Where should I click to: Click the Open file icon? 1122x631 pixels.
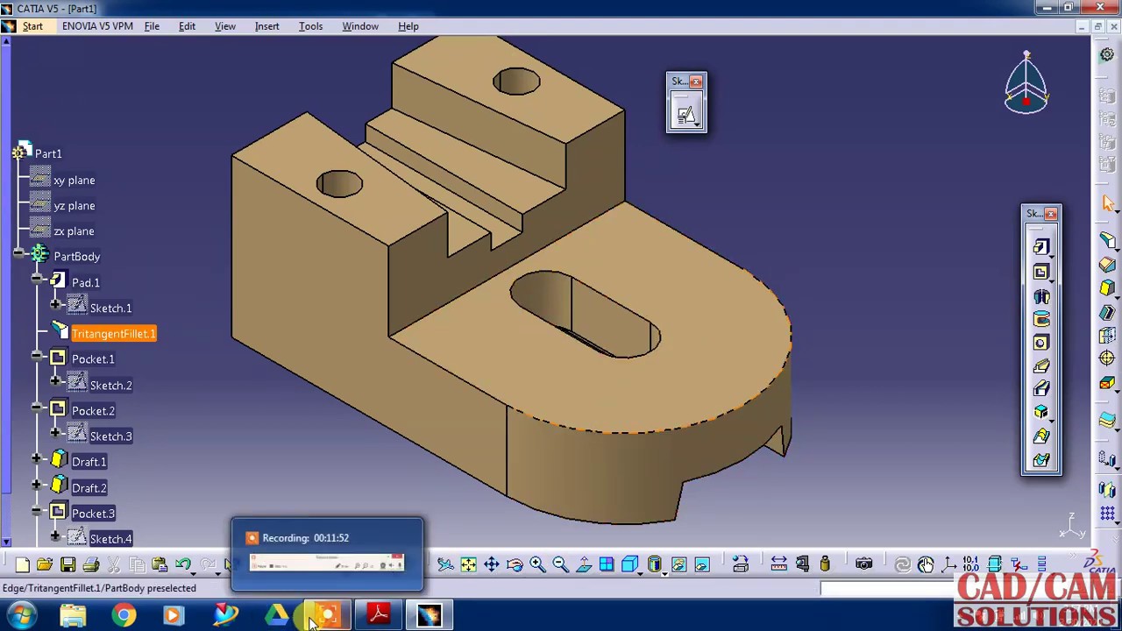pos(45,565)
